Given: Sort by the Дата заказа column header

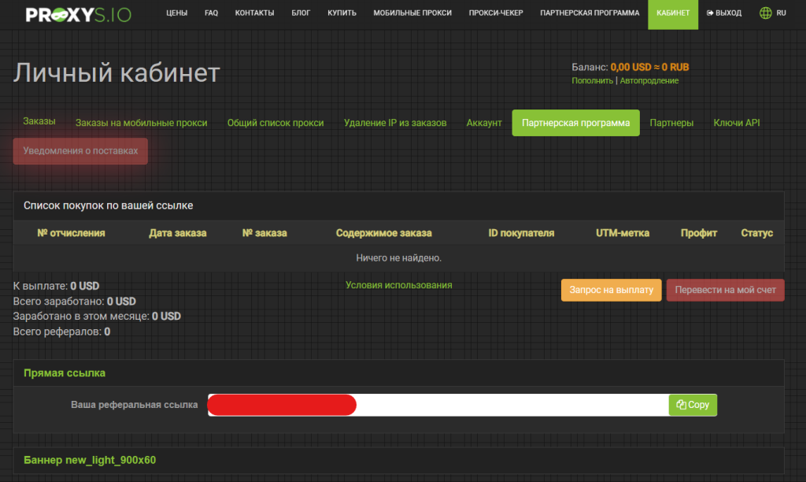Looking at the screenshot, I should click(x=177, y=233).
